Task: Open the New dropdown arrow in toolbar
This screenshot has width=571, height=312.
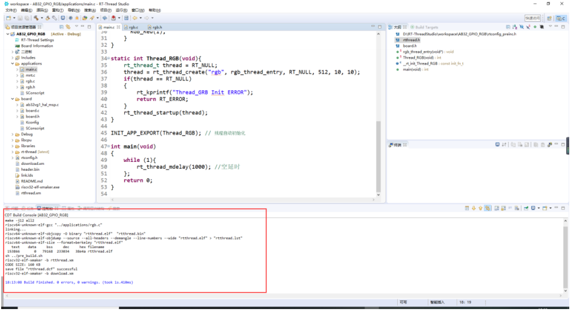Action: tap(14, 18)
